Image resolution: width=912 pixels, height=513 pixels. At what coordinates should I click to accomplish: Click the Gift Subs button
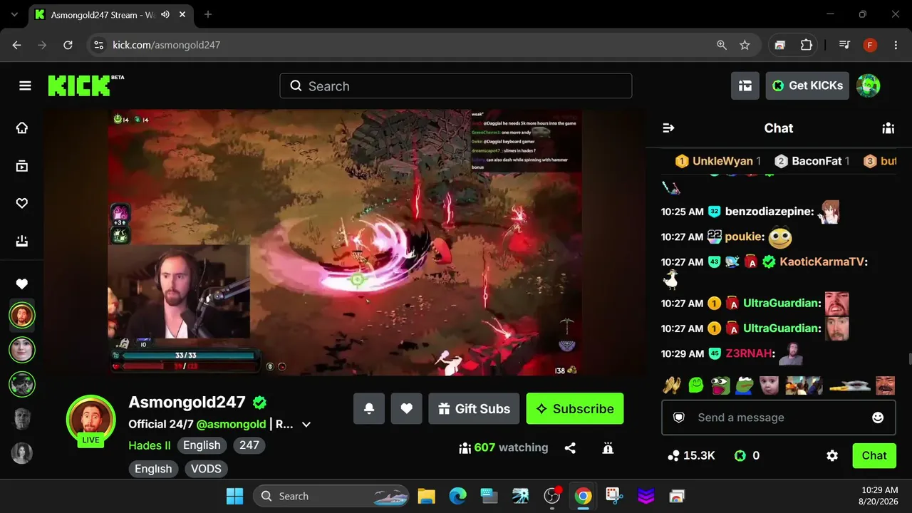coord(475,409)
